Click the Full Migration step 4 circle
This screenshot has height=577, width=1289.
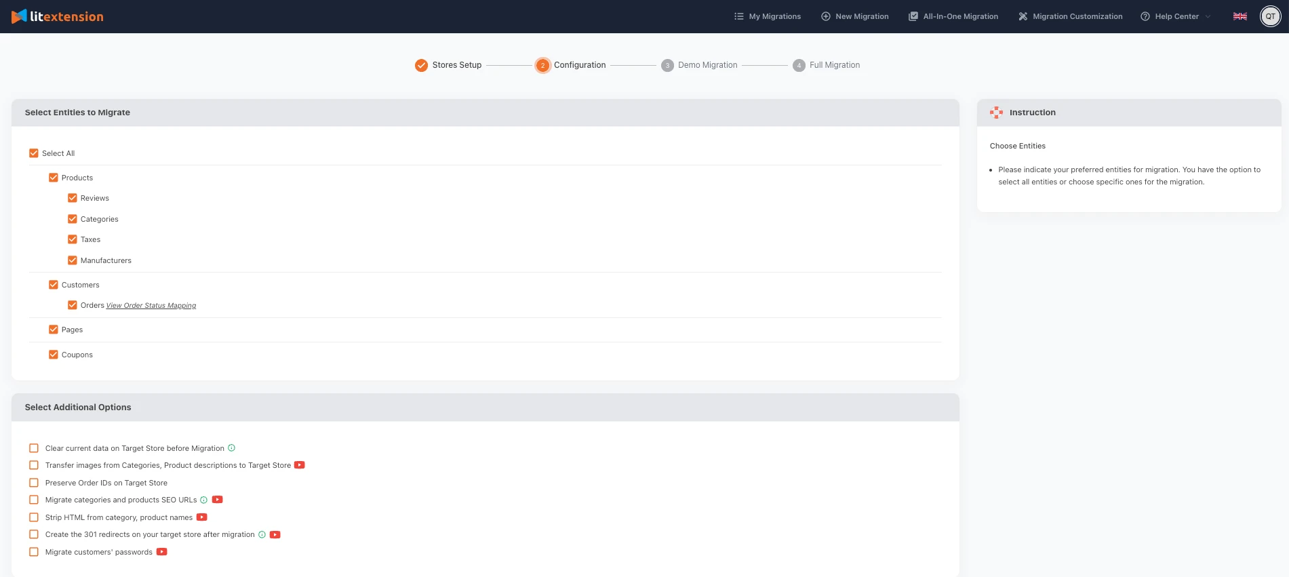point(799,65)
